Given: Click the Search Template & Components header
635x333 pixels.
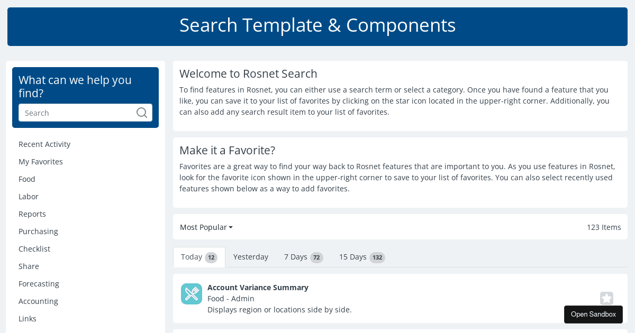Looking at the screenshot, I should (317, 25).
